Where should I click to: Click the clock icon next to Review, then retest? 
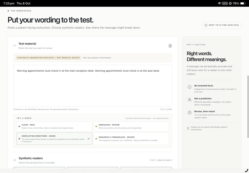189,113
